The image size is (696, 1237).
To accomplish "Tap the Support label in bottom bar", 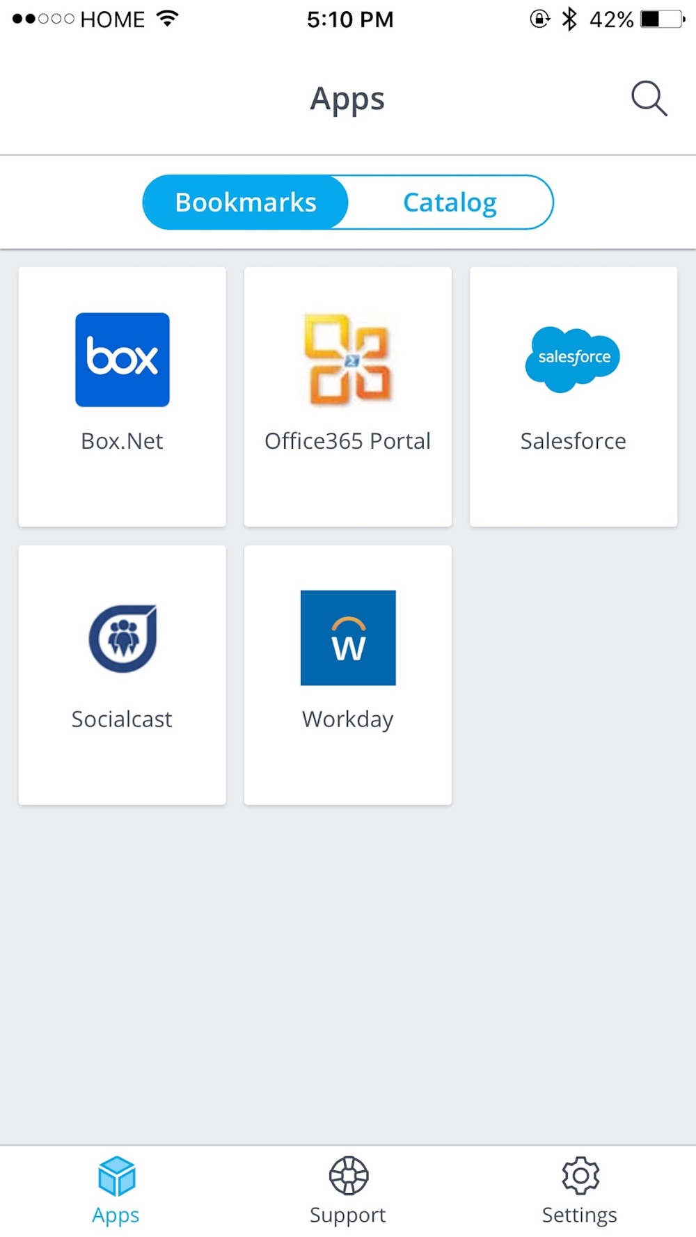I will point(348,1215).
